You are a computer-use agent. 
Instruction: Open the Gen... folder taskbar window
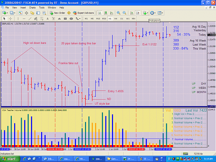(113, 159)
